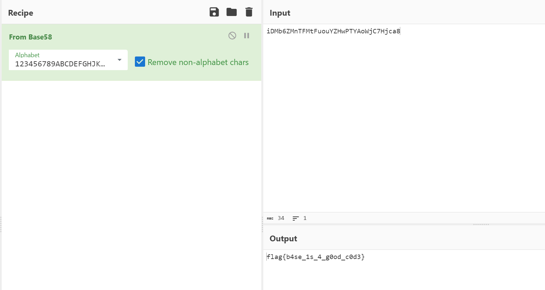Screen dimensions: 545x290
Task: Click the input length value 34
Action: [281, 218]
